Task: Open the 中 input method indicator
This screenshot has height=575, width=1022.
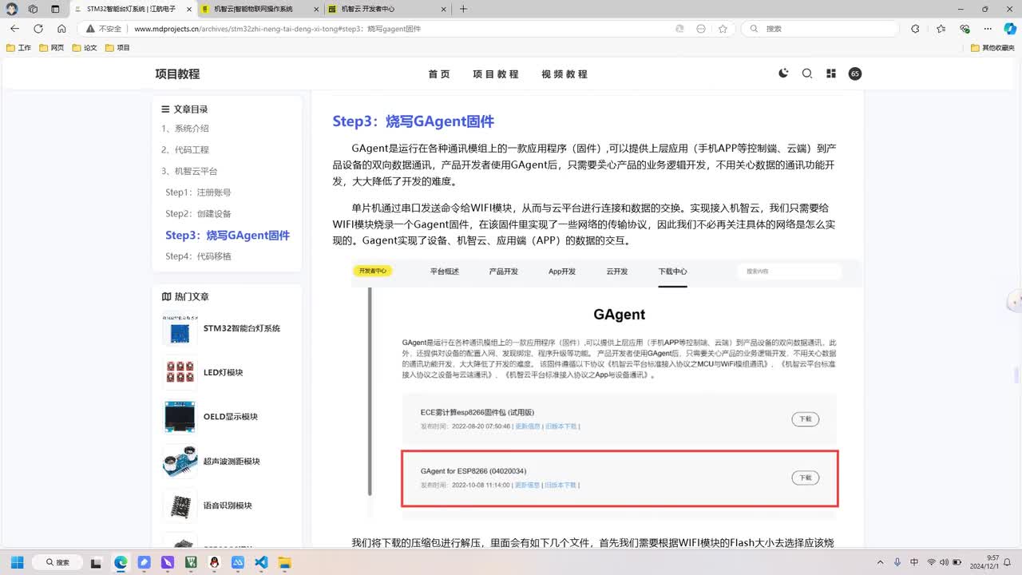Action: (914, 562)
